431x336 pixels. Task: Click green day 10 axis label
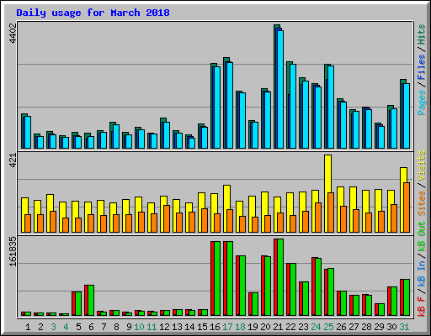pos(139,327)
